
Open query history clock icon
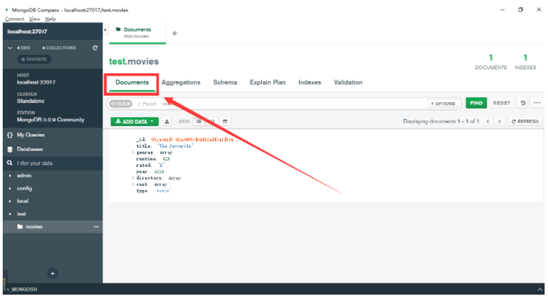pos(523,103)
